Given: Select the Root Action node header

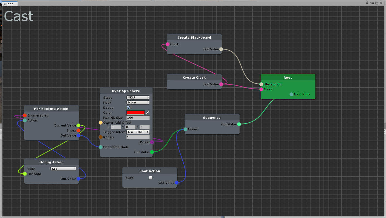Looking at the screenshot, I should 150,171.
